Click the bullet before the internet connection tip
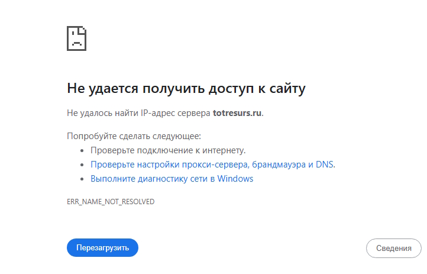Viewport: 427px width, 274px height. pyautogui.click(x=82, y=151)
